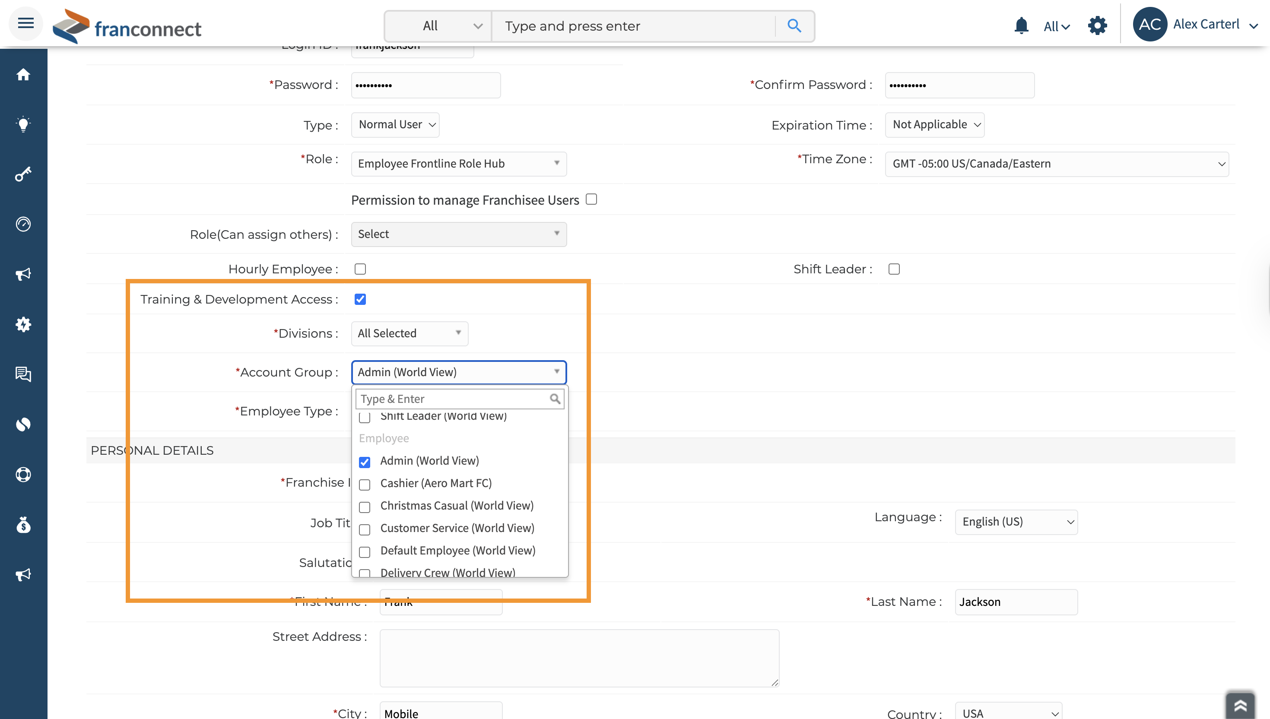Click the lightbulb icon in sidebar
Screen dimensions: 1270x719
tap(23, 124)
